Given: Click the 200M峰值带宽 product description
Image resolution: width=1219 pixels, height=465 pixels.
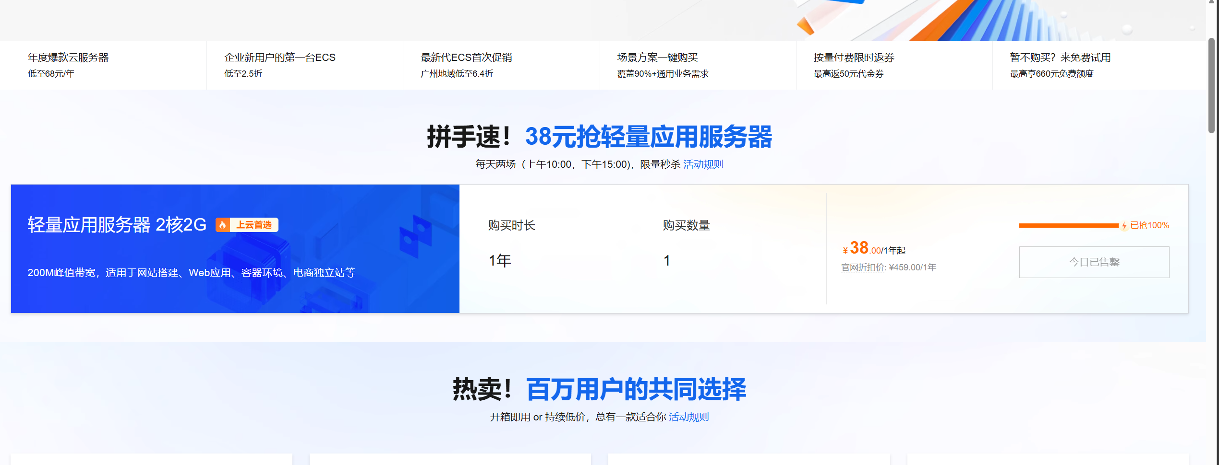Looking at the screenshot, I should [191, 273].
